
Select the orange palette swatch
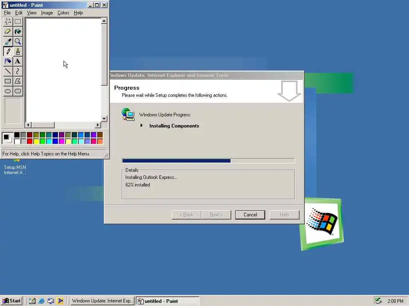[100, 141]
